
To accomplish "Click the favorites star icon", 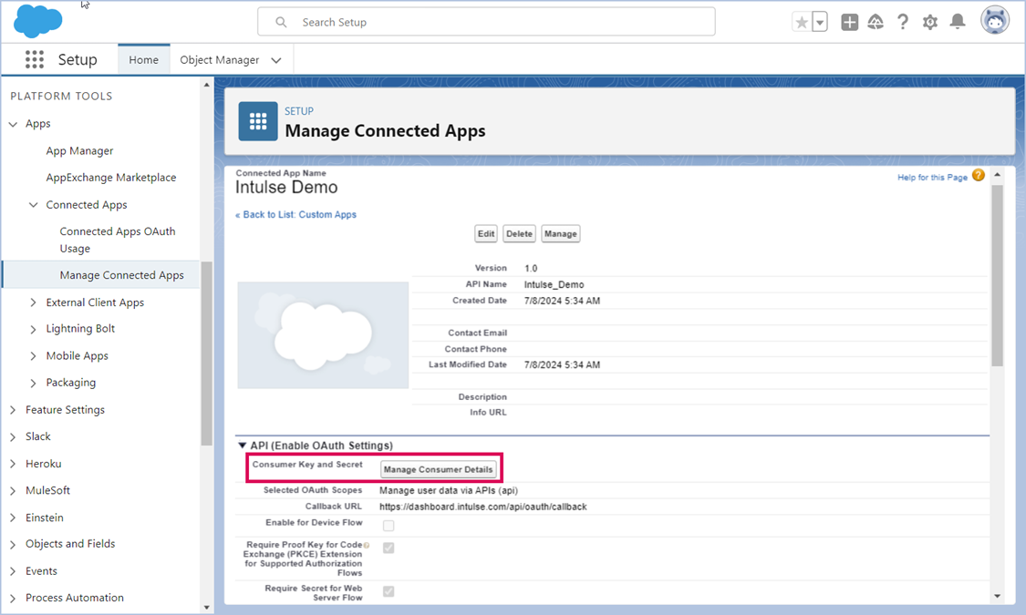I will pos(802,22).
